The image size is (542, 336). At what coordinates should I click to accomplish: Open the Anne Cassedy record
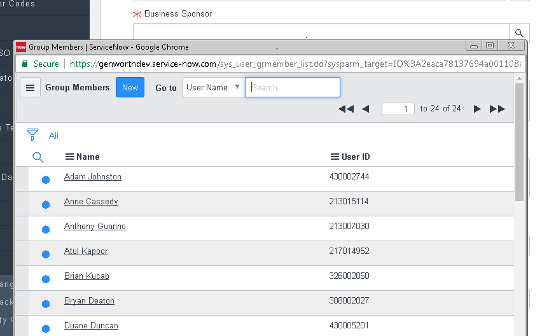coord(91,202)
